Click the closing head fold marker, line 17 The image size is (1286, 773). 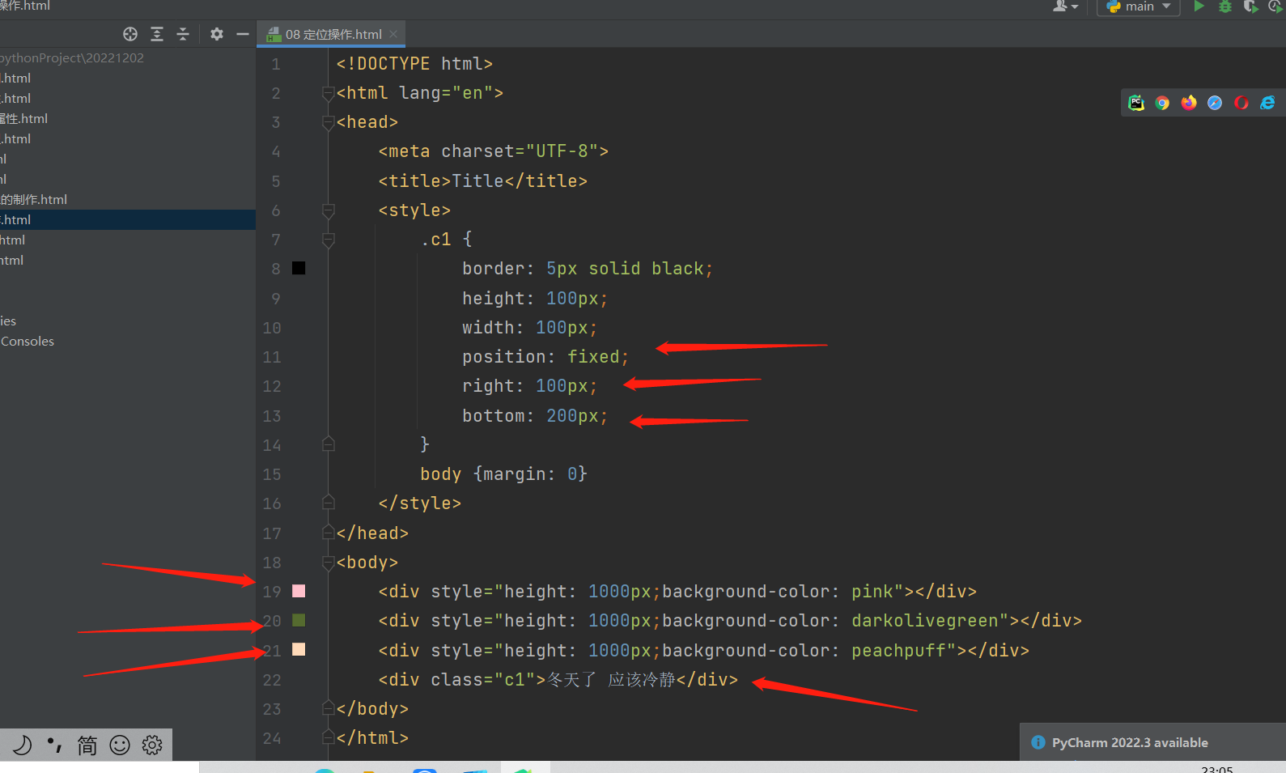pyautogui.click(x=329, y=533)
